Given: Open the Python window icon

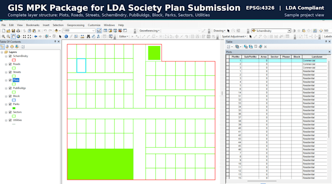Looking at the screenshot, I should coord(125,31).
